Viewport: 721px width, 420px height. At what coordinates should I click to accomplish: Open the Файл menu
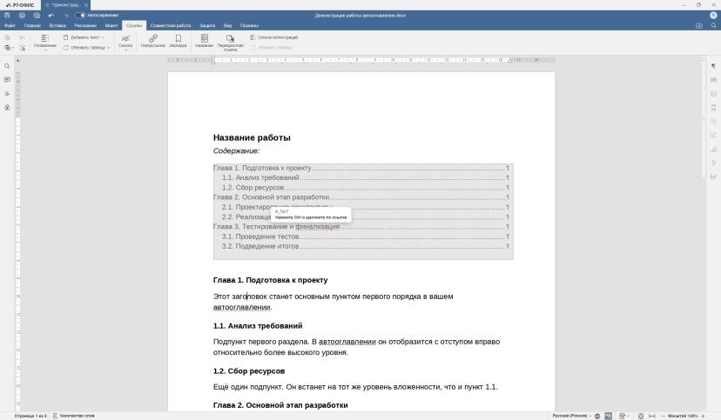(x=10, y=26)
